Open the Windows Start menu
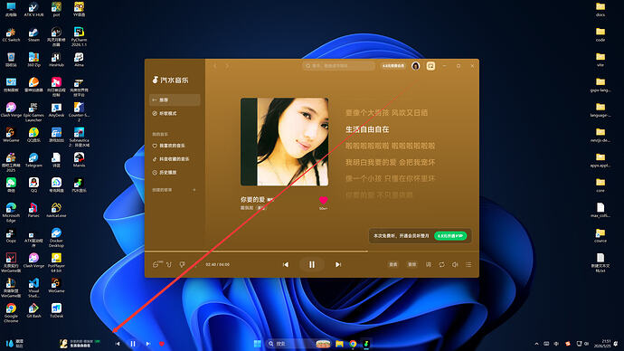 pos(258,344)
